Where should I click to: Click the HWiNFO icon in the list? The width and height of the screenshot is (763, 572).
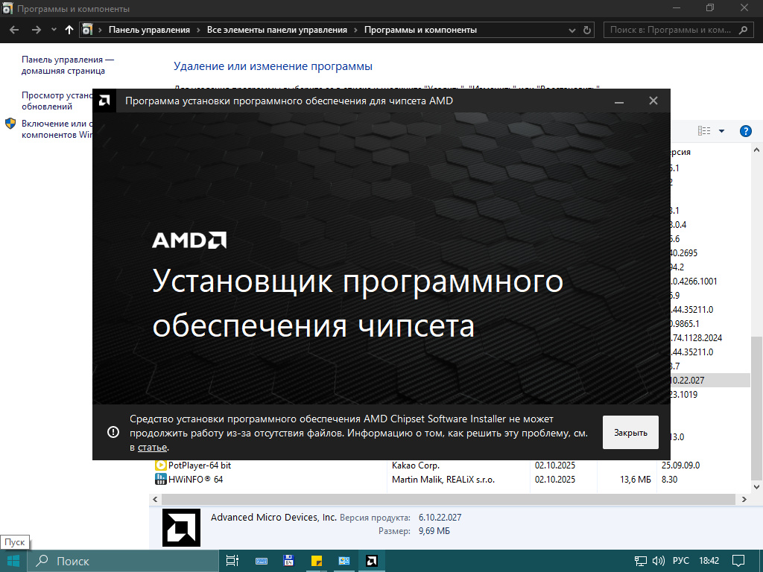pyautogui.click(x=160, y=479)
